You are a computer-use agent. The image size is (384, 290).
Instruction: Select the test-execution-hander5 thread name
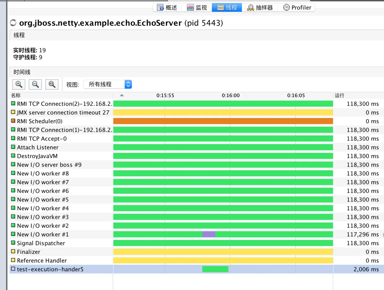tap(50, 269)
